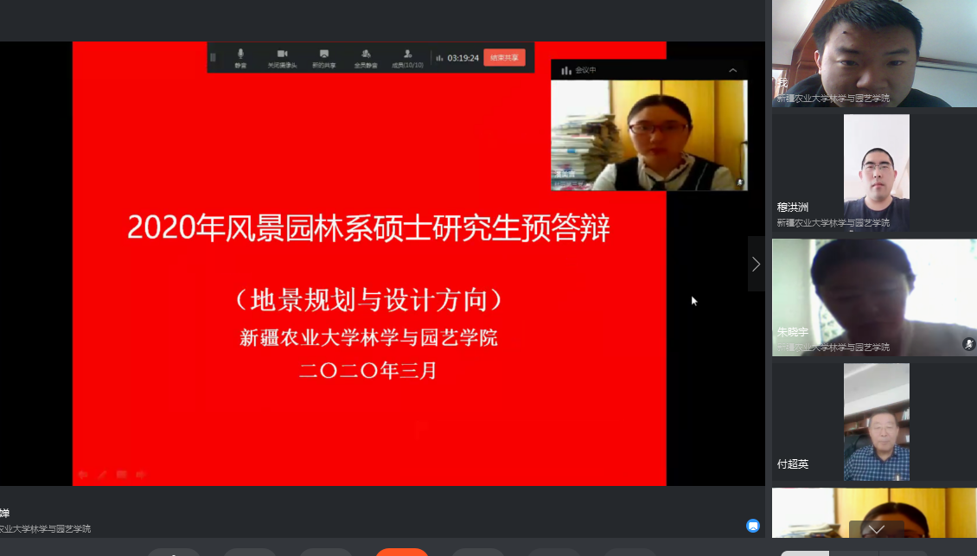Select 朱晓宇's video tile

(x=874, y=296)
